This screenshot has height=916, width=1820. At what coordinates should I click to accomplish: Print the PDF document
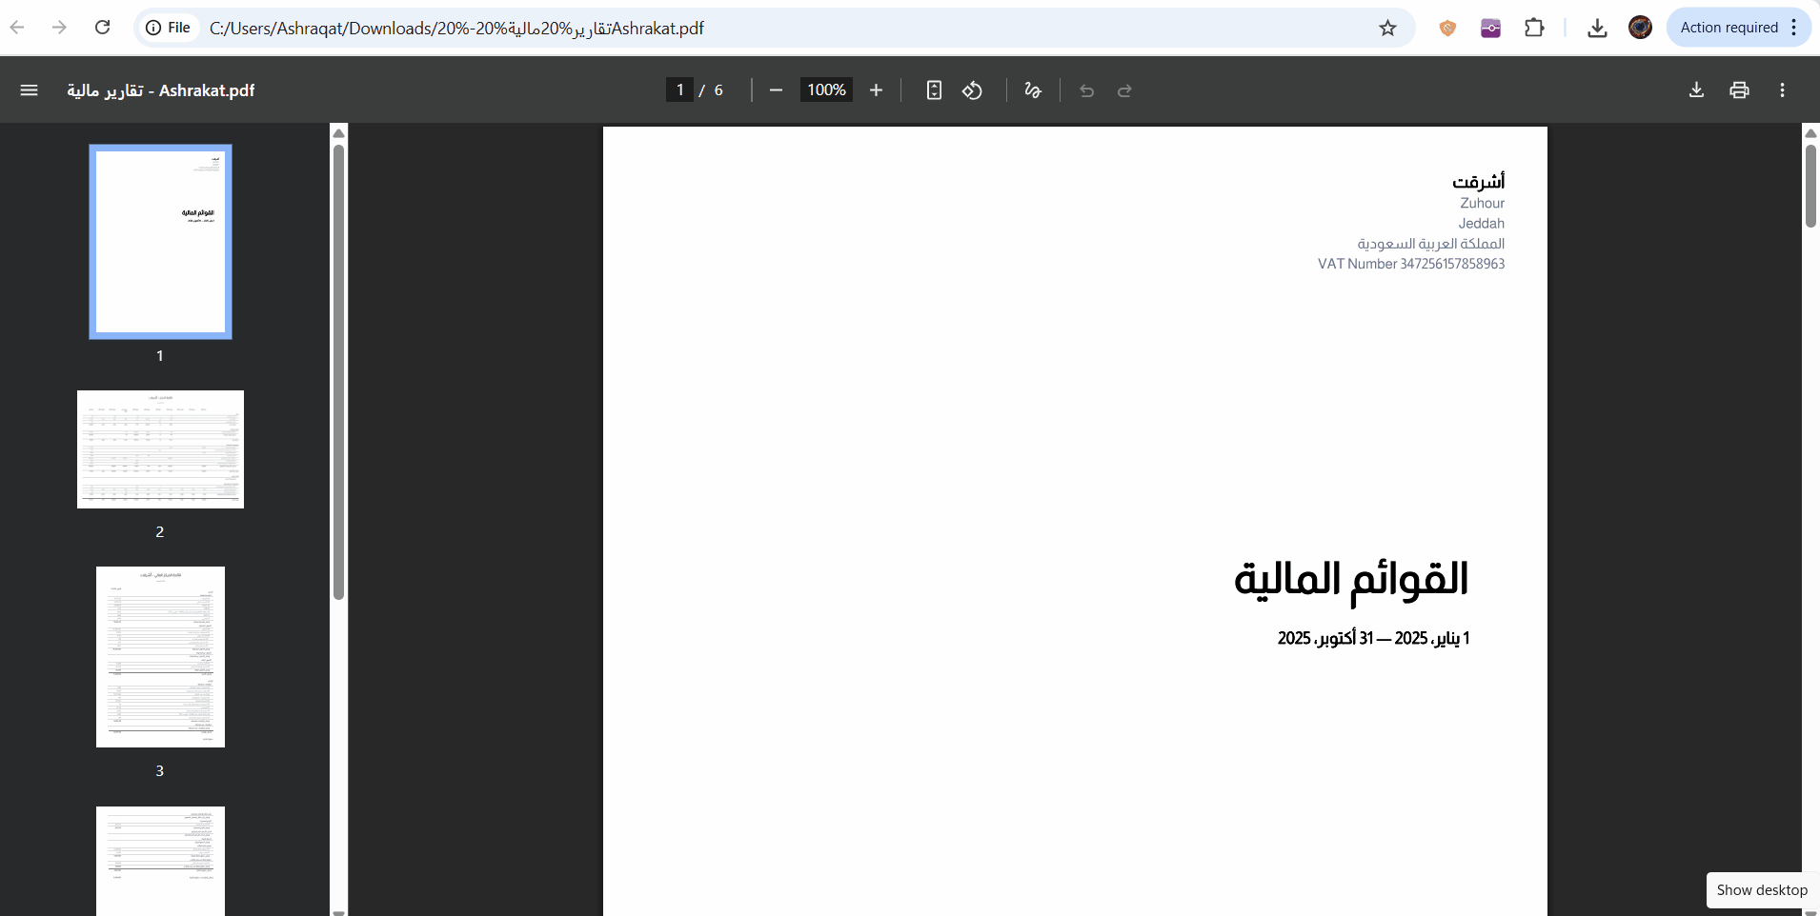(x=1739, y=90)
